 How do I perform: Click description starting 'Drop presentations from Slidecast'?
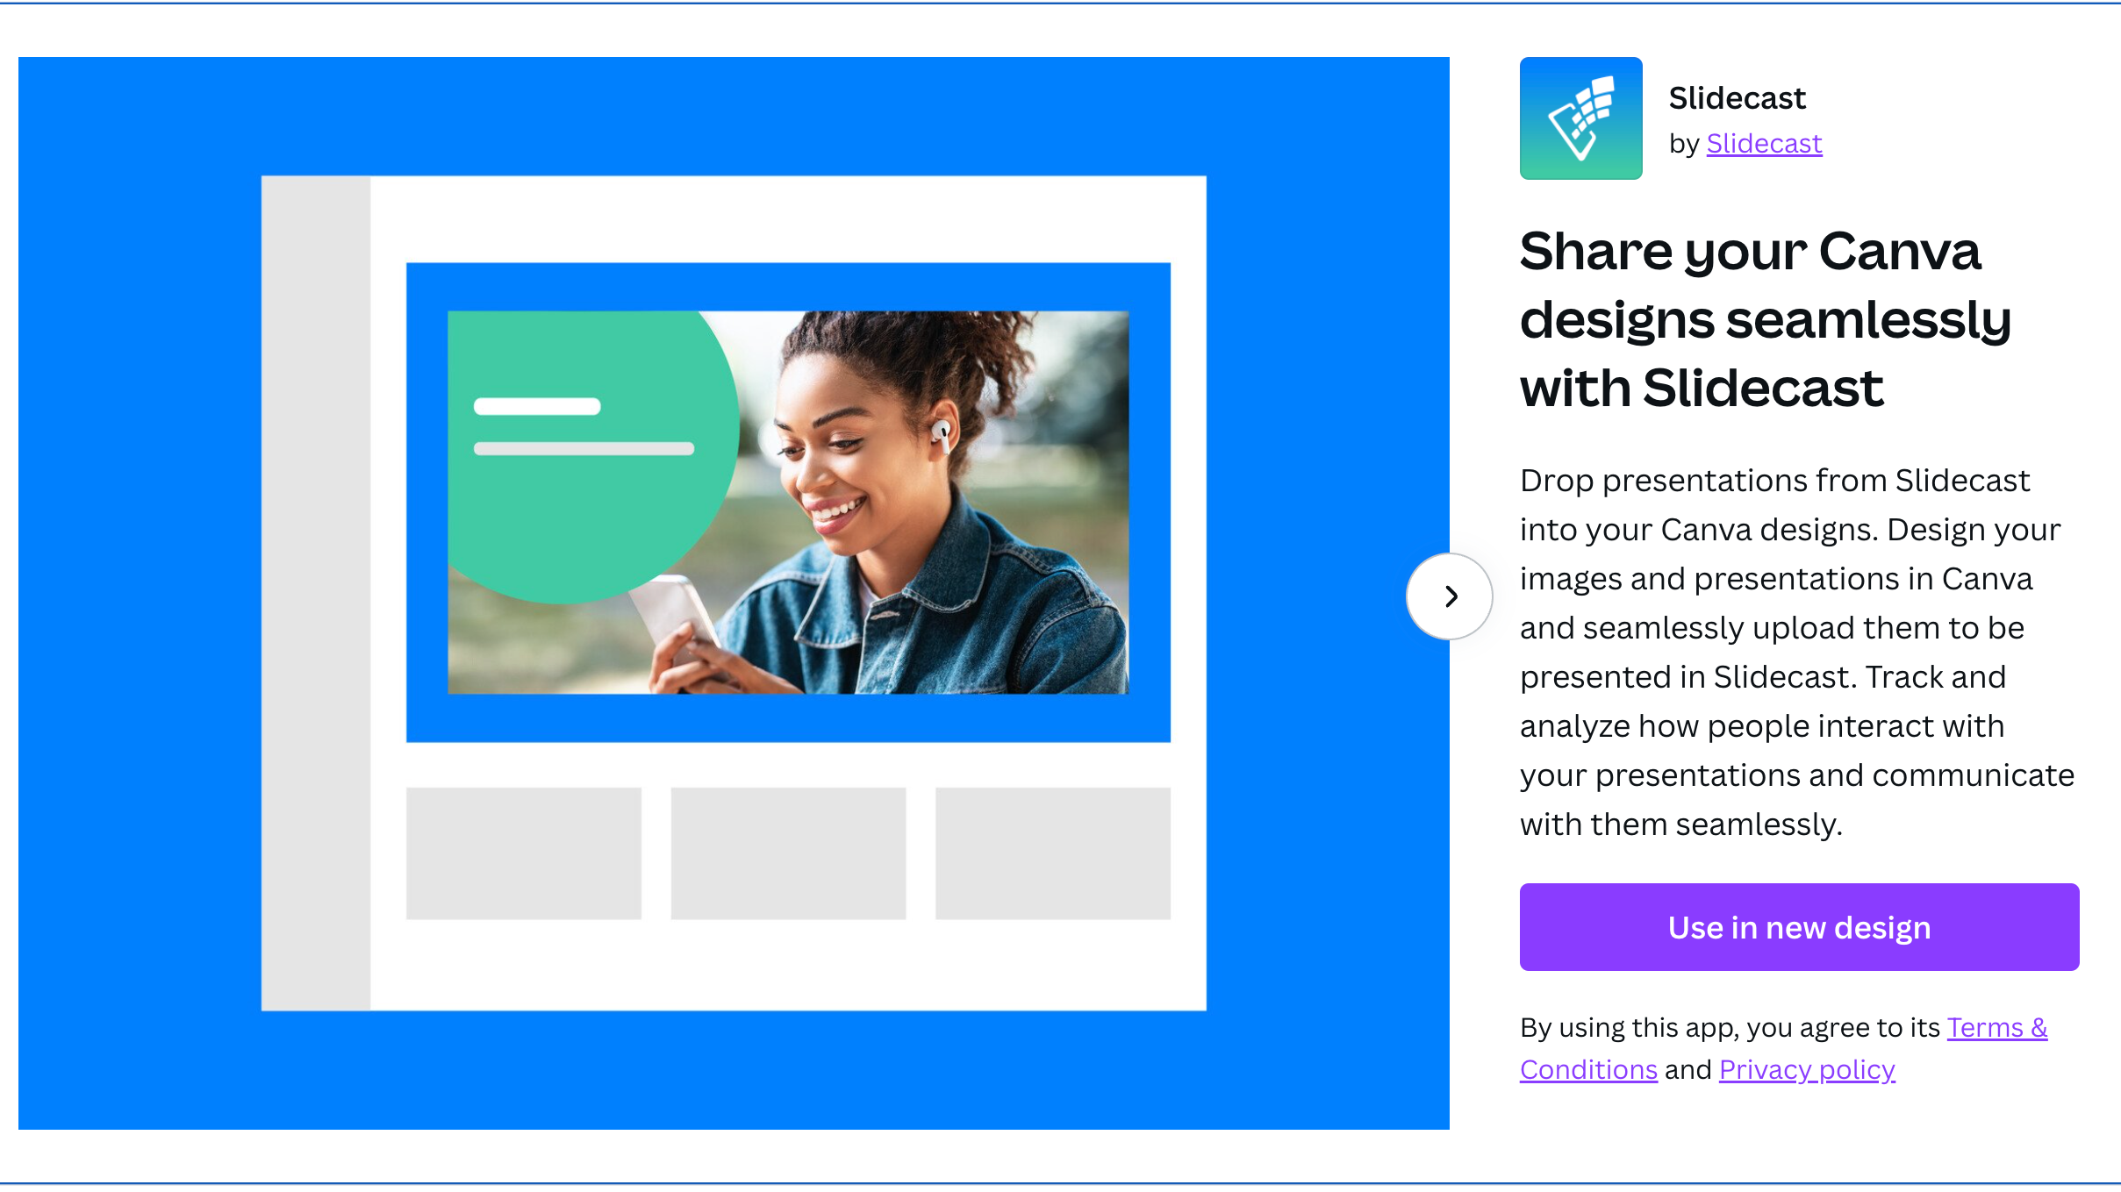(1797, 653)
